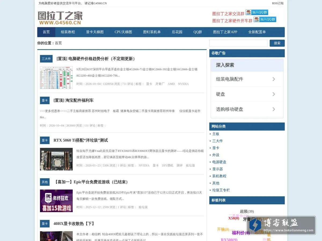
Task: Open article RTX 5060 Ti搭配“洋垃圾”测试
Action: click(x=81, y=140)
